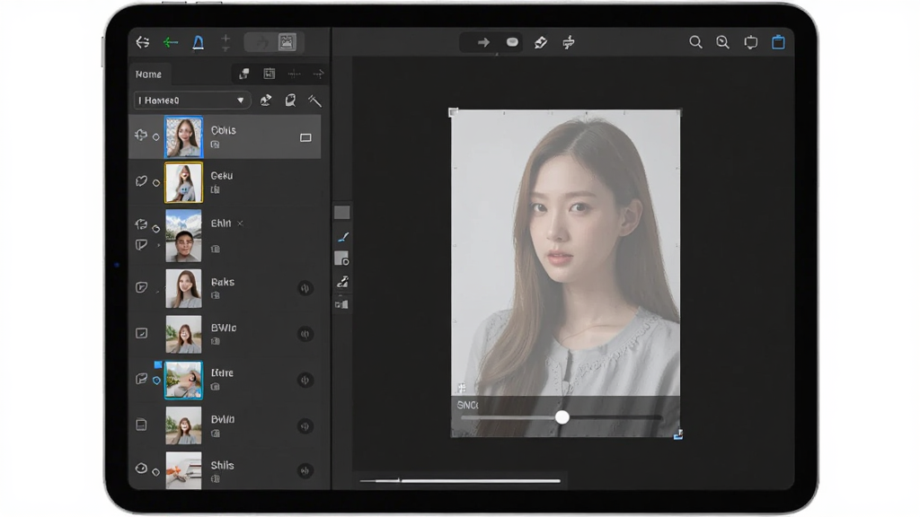Click the right arrow in top center toolbar
The image size is (920, 517).
point(483,42)
